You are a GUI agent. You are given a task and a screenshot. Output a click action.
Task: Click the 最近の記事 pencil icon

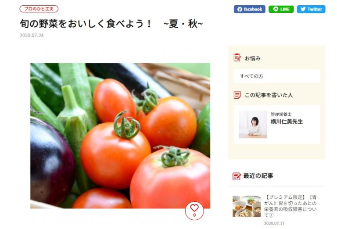pos(237,176)
